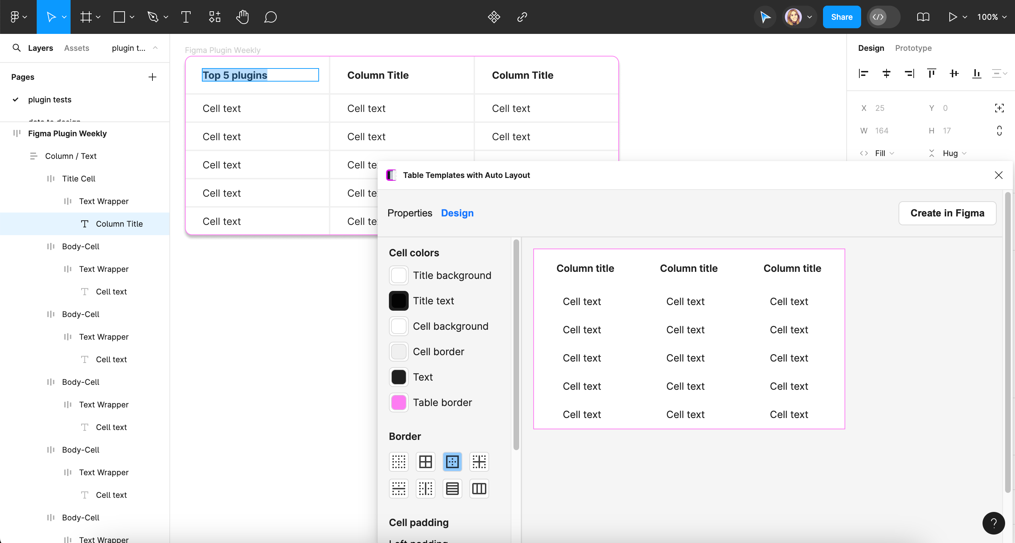1015x543 pixels.
Task: Click the copy link icon
Action: 522,17
